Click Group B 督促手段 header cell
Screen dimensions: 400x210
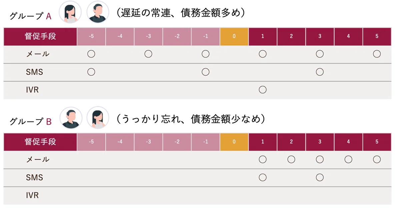pyautogui.click(x=40, y=142)
